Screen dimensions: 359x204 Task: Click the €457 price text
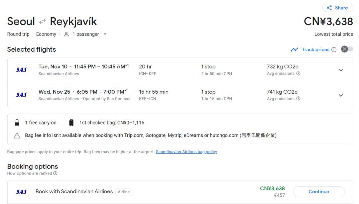point(279,195)
